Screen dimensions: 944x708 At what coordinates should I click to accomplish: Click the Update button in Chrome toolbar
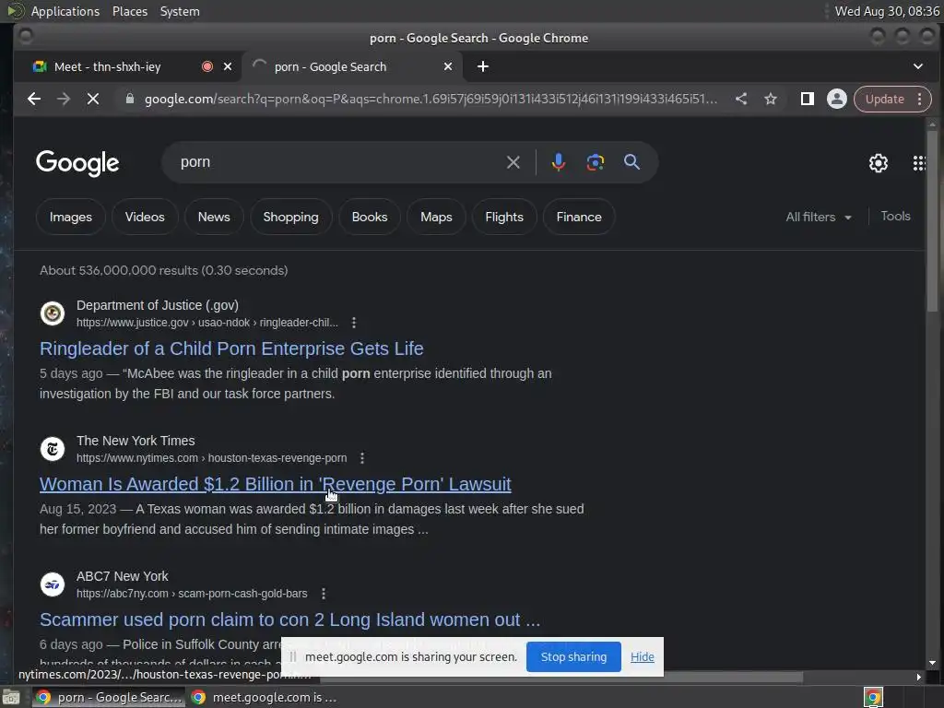coord(884,100)
